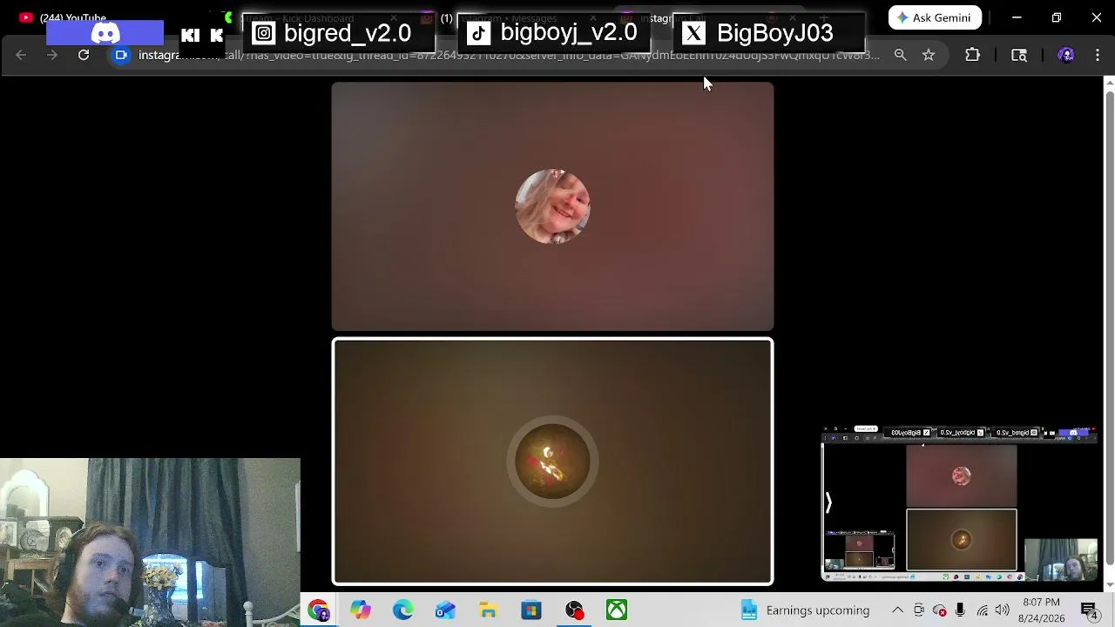
Task: Open Google Chrome from the taskbar
Action: (x=318, y=610)
